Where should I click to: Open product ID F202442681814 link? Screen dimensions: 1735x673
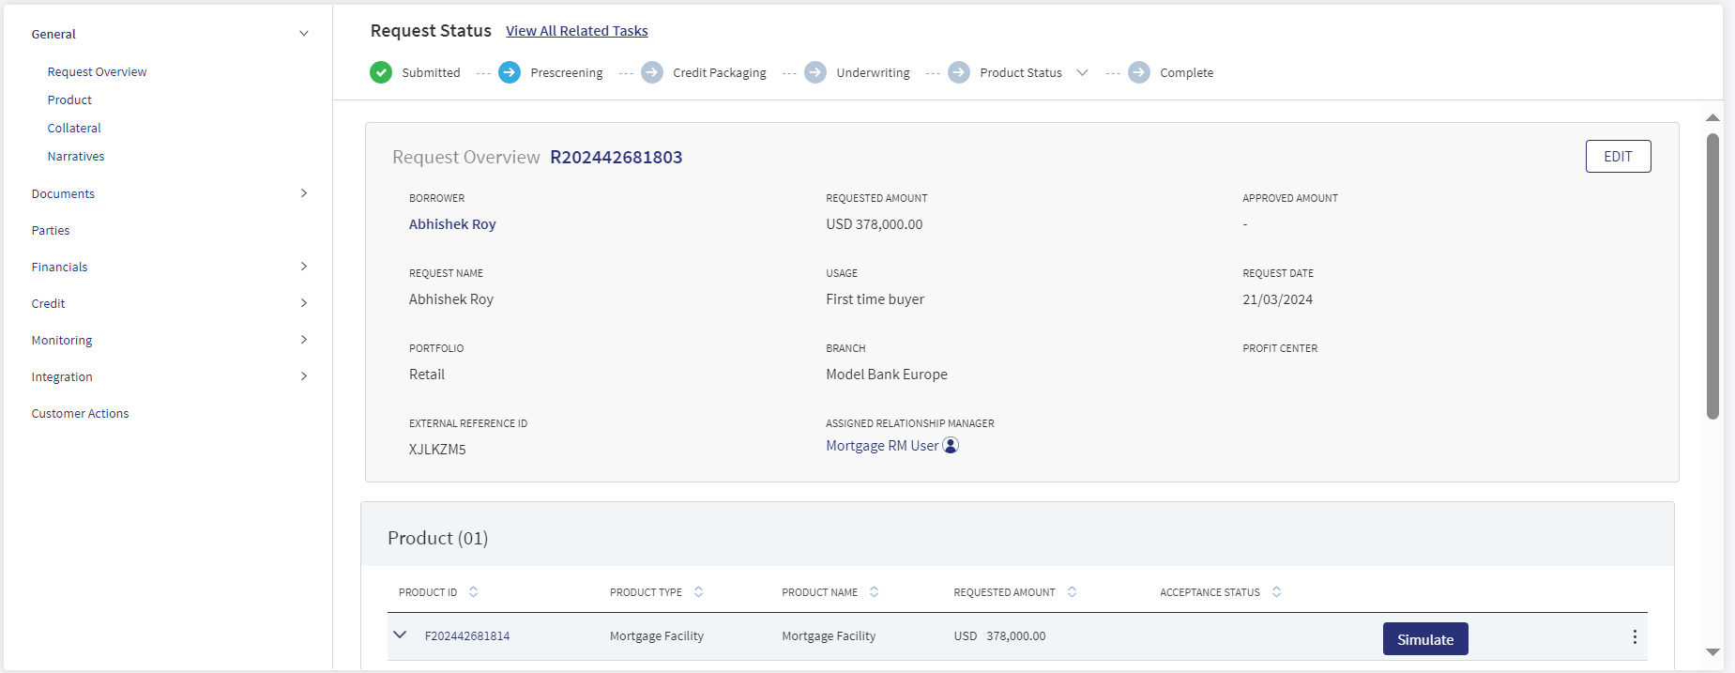click(467, 635)
